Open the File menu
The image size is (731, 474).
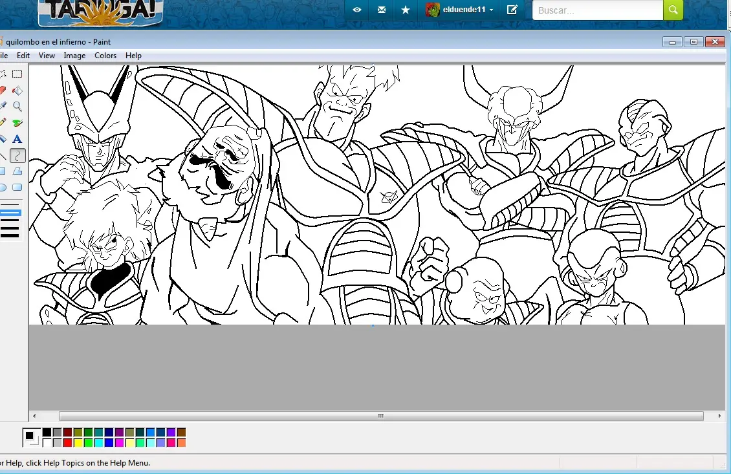click(4, 56)
